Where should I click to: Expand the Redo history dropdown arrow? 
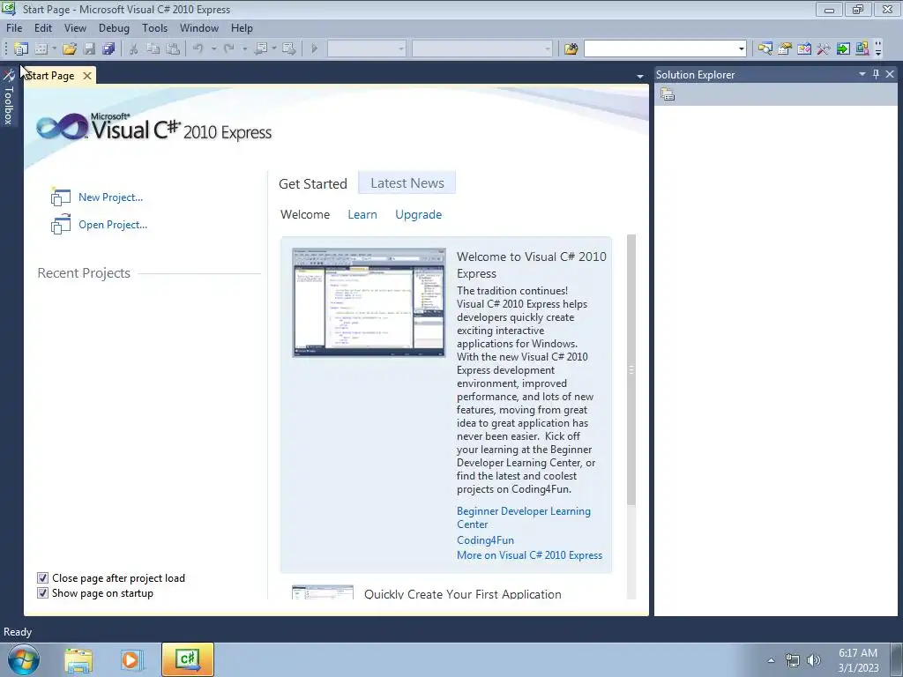coord(244,49)
